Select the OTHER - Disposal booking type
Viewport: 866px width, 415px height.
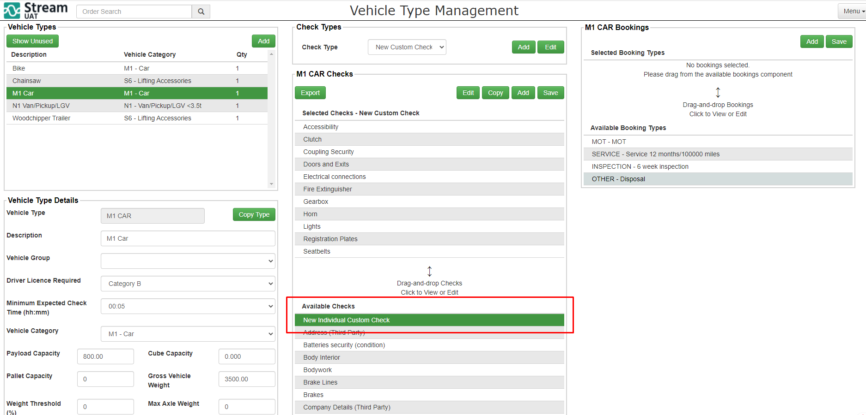click(717, 179)
